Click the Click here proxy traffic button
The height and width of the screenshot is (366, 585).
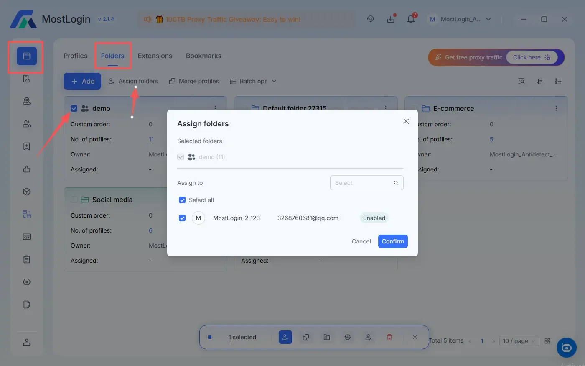point(532,57)
